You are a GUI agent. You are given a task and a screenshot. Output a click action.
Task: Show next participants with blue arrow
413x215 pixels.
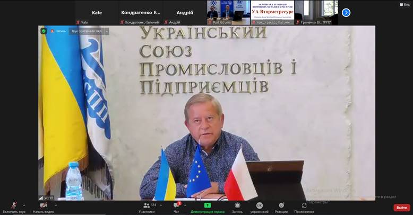point(346,13)
